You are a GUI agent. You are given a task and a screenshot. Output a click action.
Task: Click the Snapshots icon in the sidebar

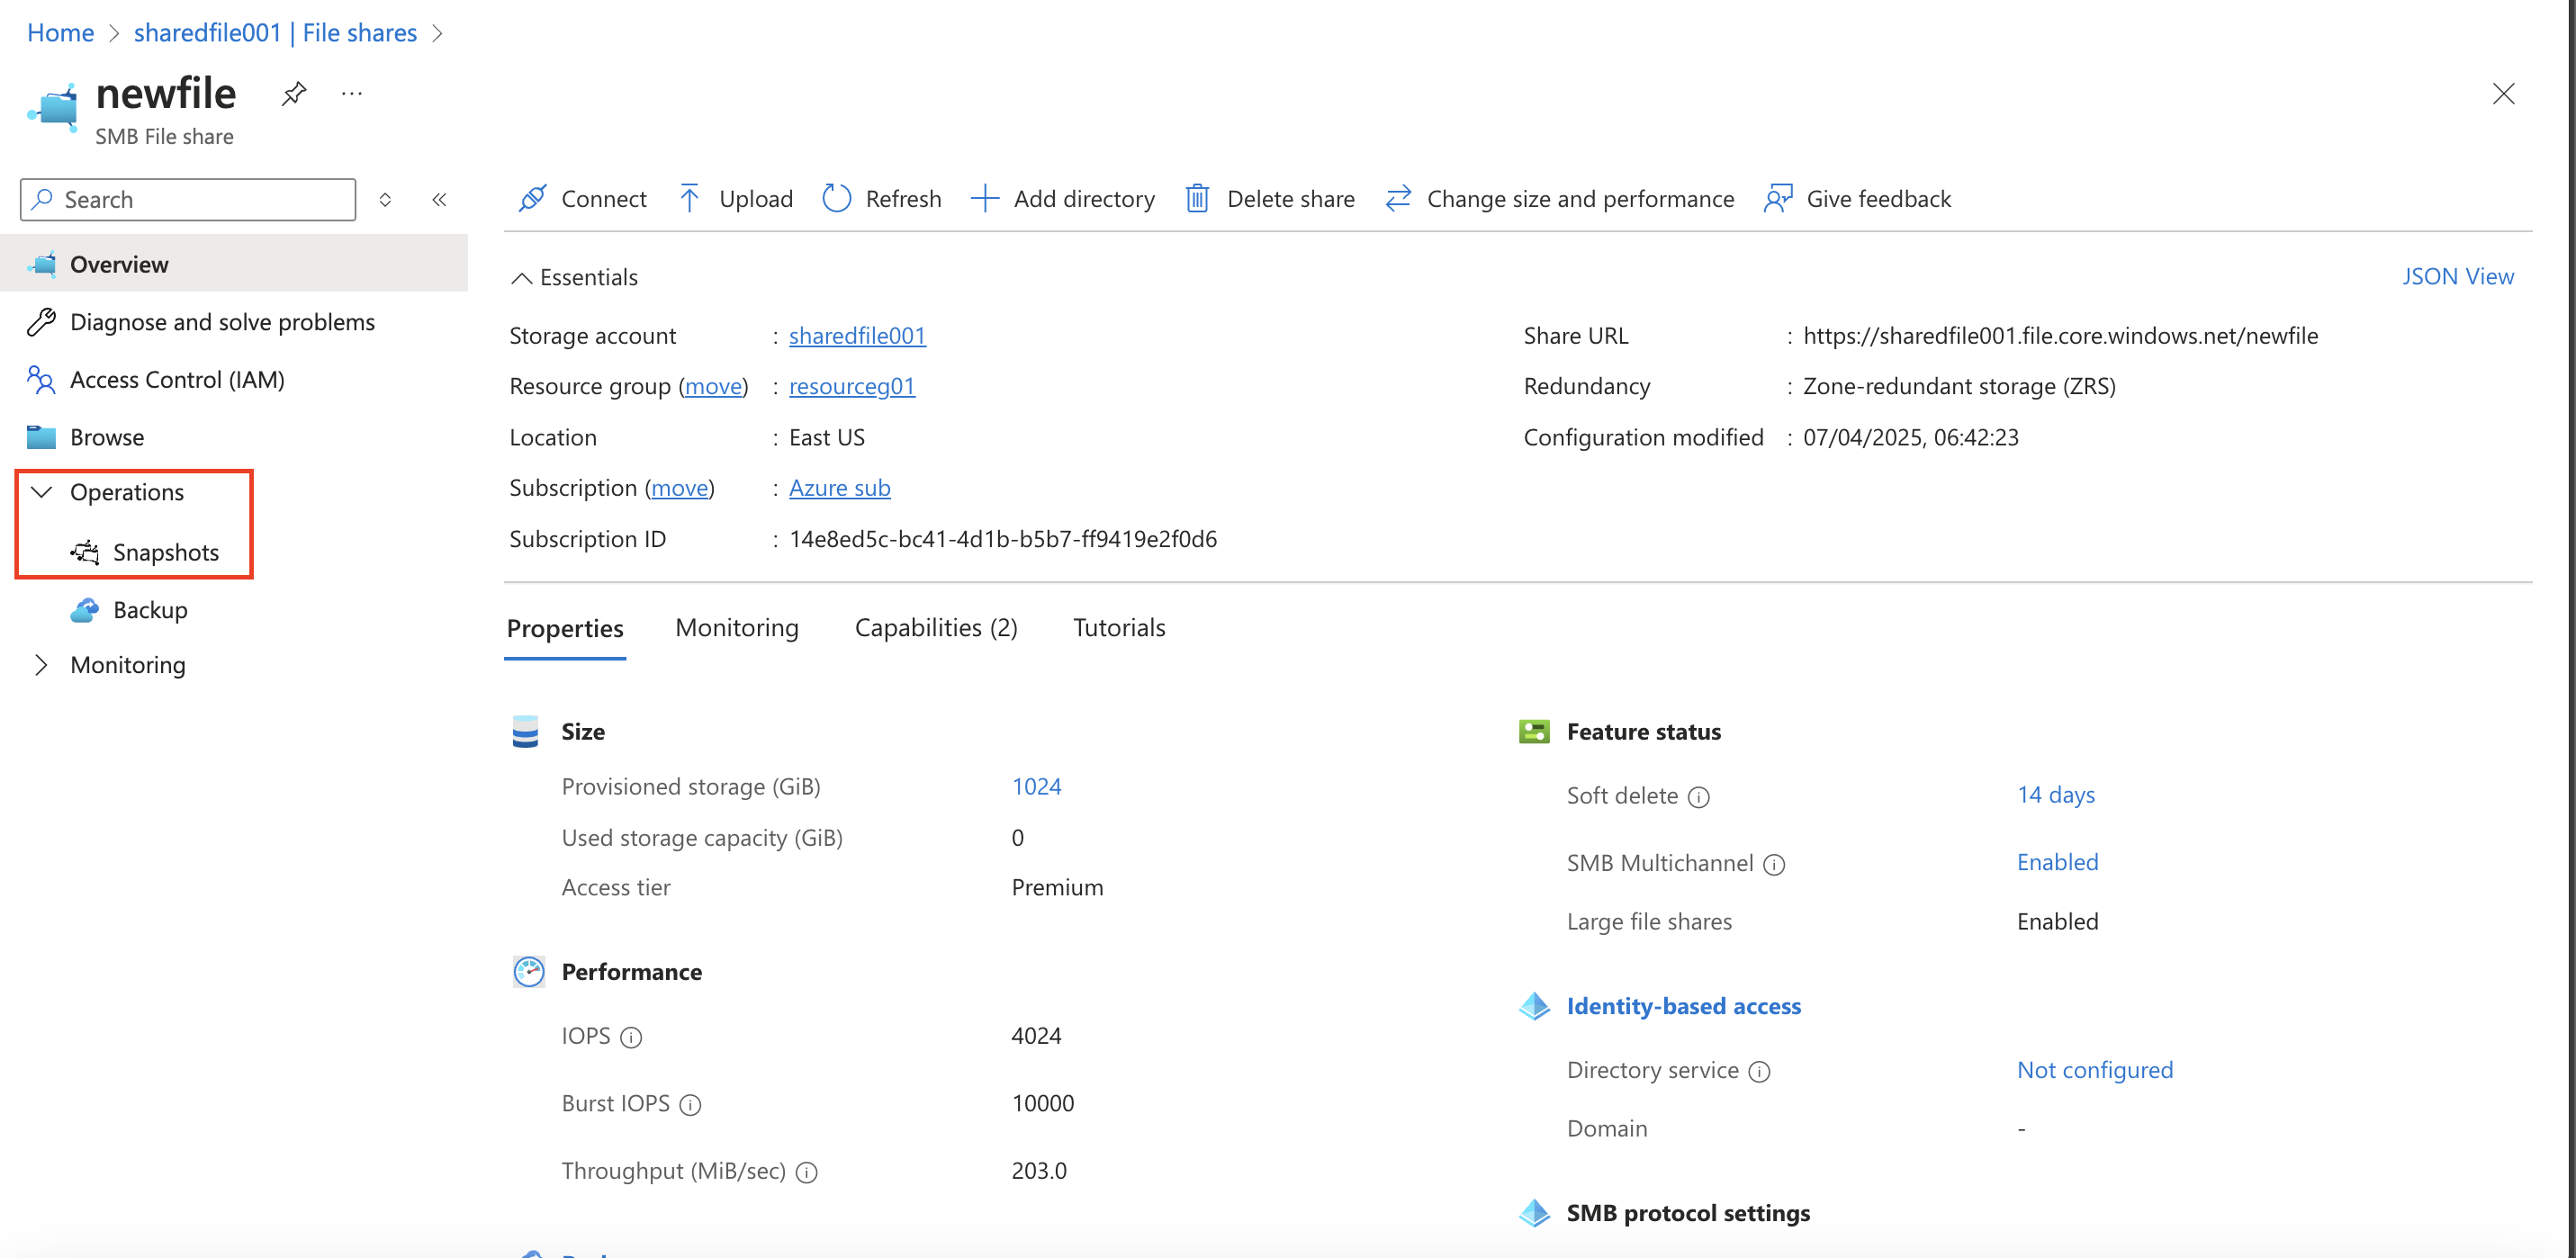[x=85, y=552]
